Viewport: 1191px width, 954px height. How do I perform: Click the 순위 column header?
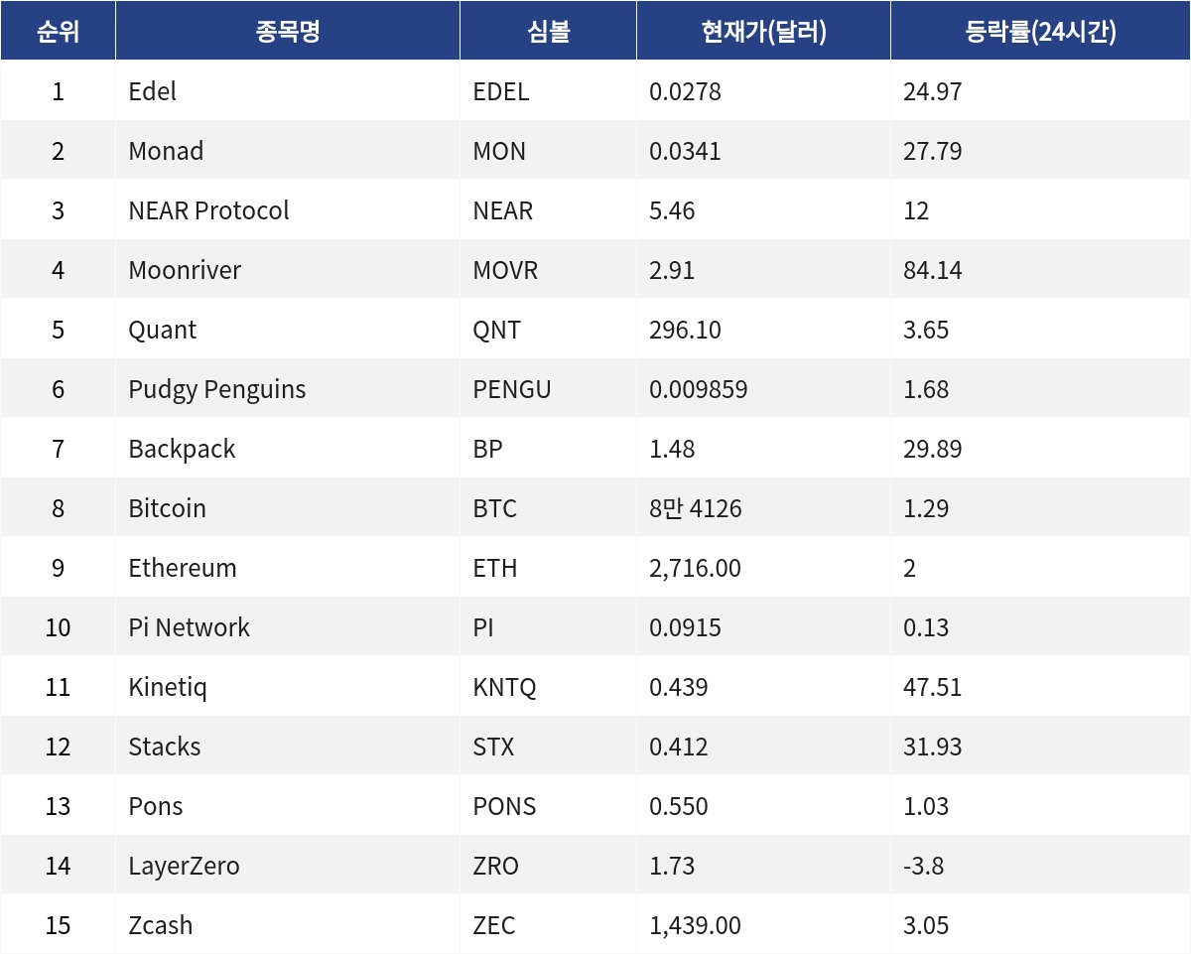(x=58, y=31)
